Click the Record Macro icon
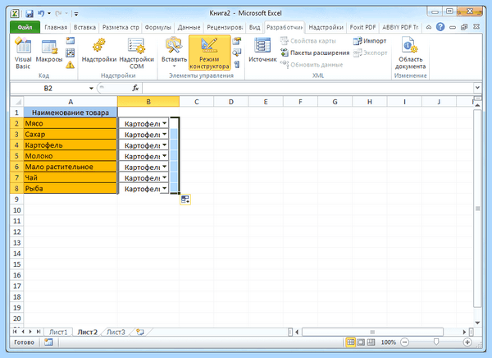 pyautogui.click(x=71, y=40)
